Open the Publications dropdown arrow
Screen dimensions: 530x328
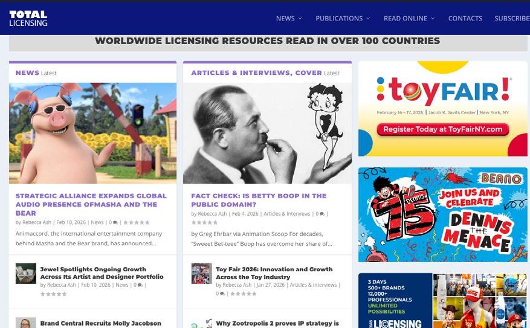point(368,19)
